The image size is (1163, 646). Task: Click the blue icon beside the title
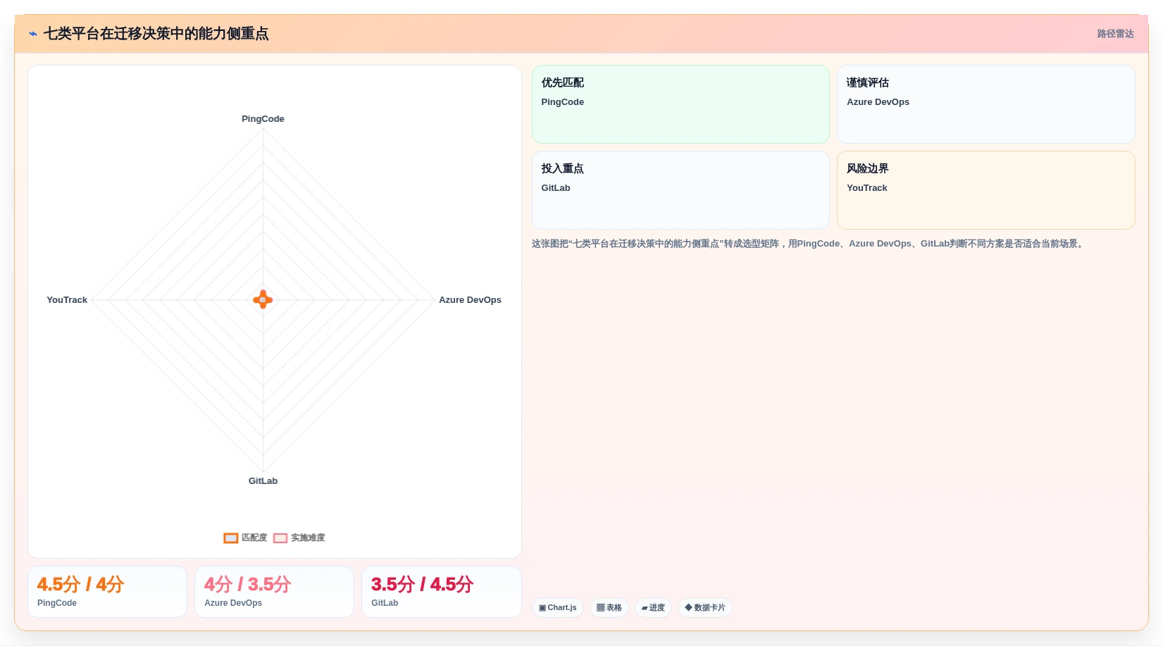33,34
